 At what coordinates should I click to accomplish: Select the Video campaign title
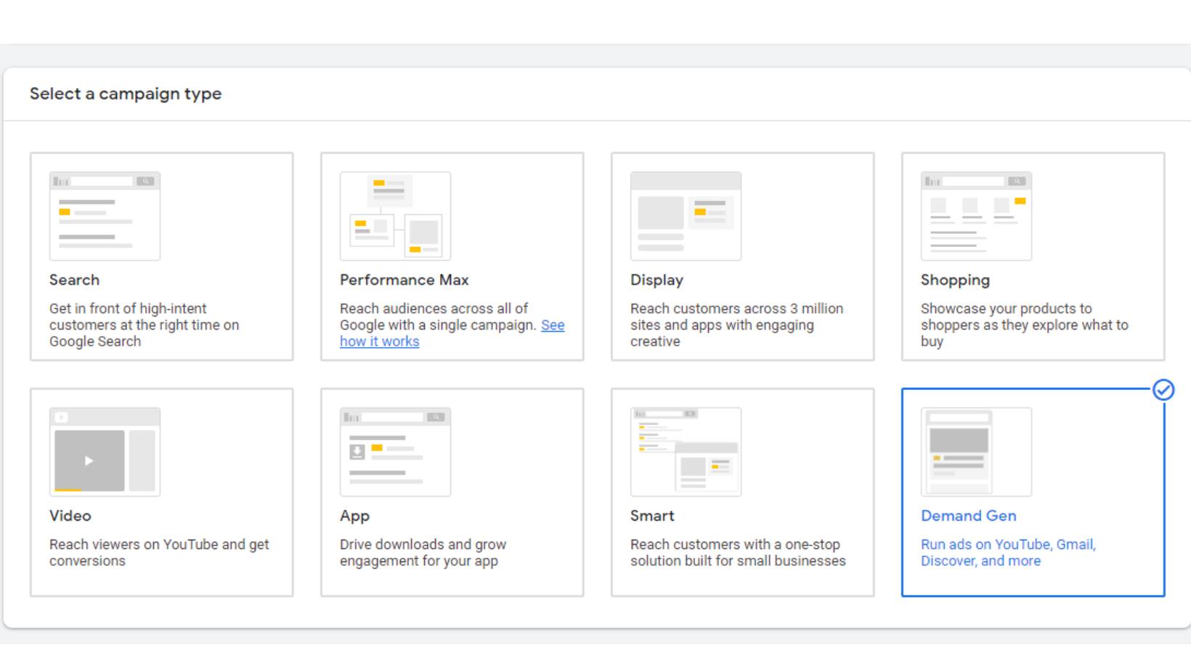(70, 516)
